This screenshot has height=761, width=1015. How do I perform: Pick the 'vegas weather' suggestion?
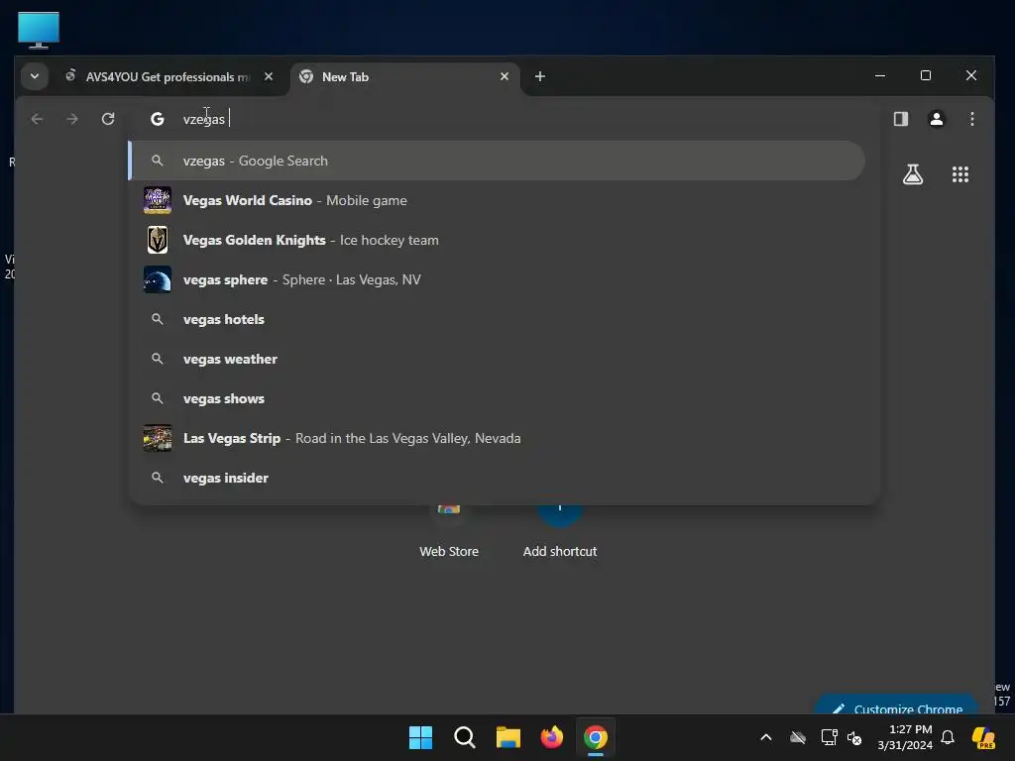(x=498, y=359)
